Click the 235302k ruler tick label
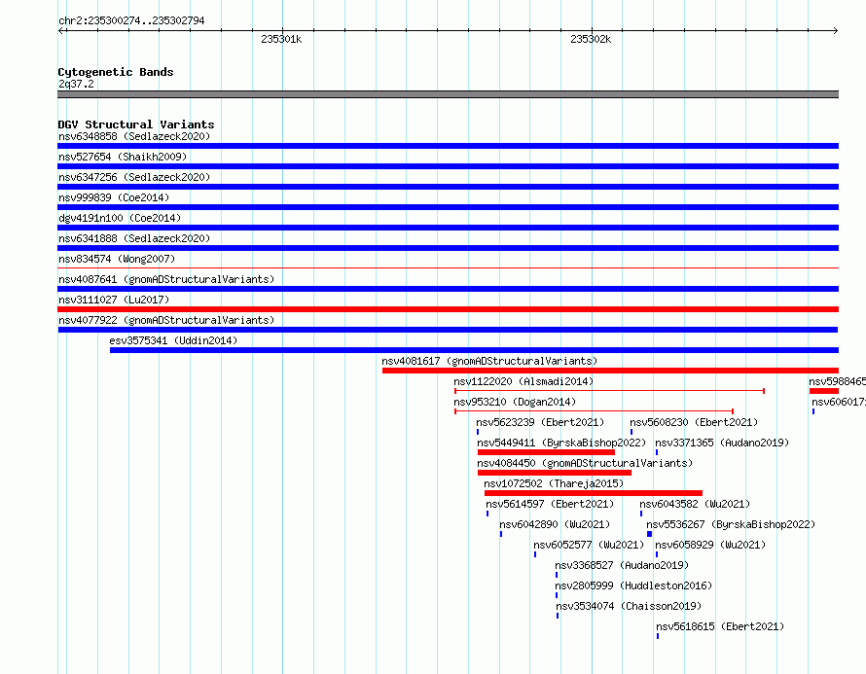This screenshot has width=866, height=674. point(591,39)
